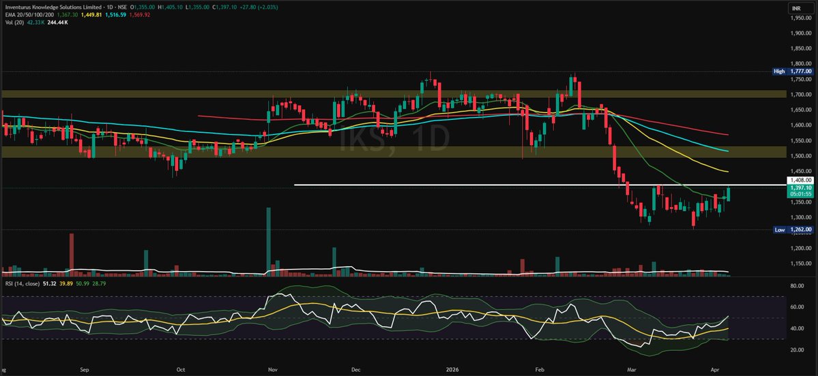Click the volume value 42.33K
The height and width of the screenshot is (376, 818).
[x=36, y=23]
